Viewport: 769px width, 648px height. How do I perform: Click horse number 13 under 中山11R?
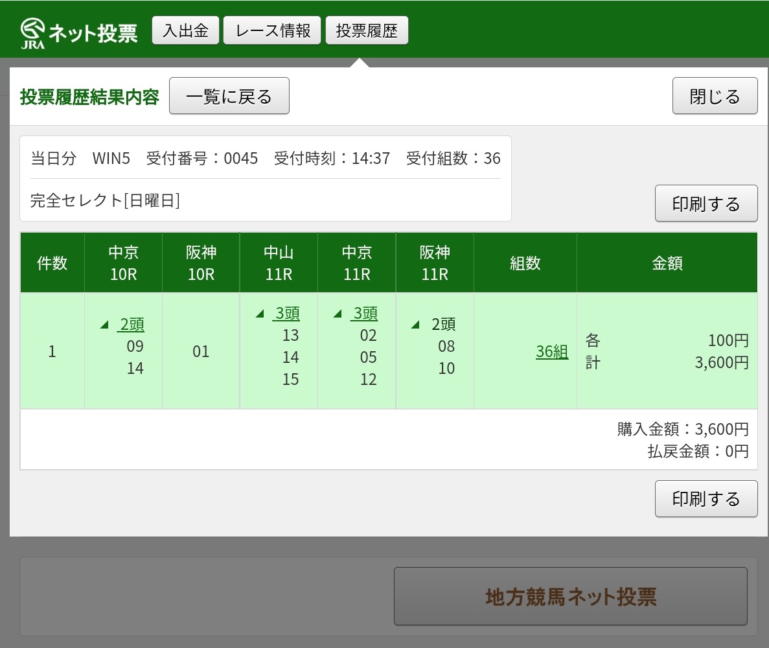(290, 335)
